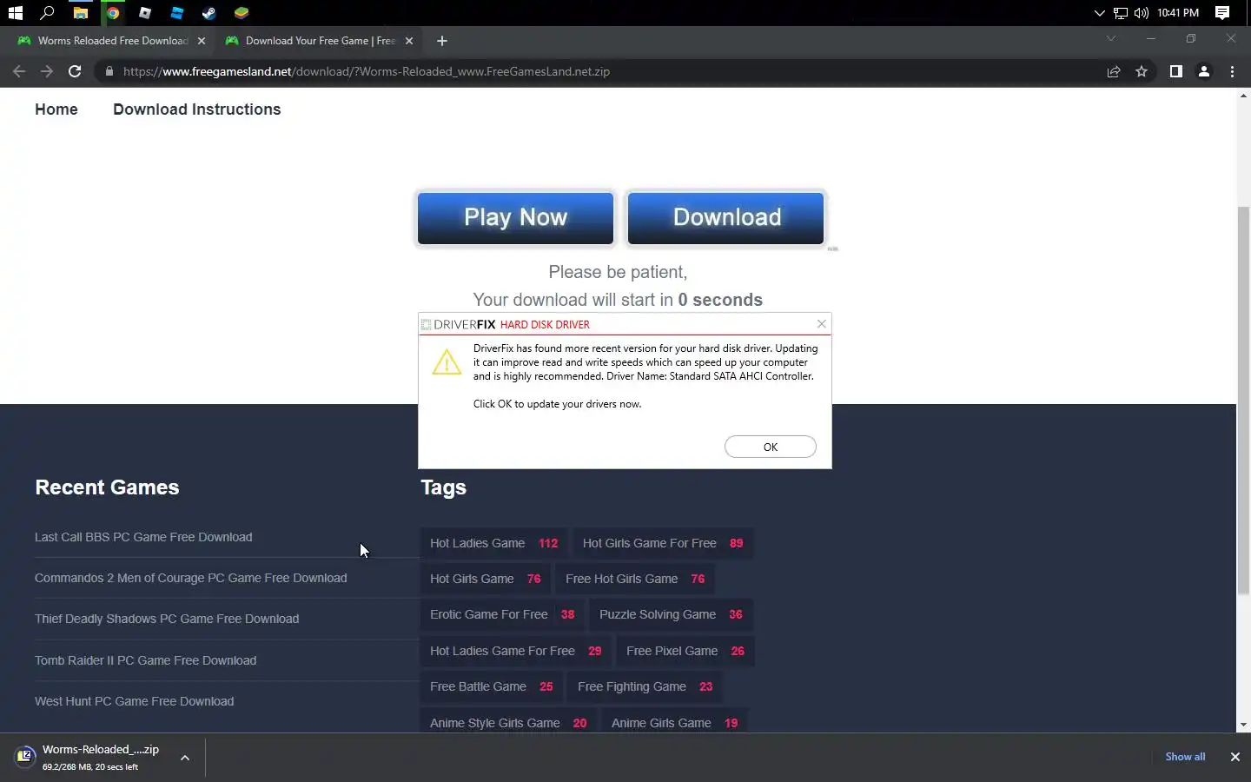The image size is (1251, 782).
Task: Open the Worms-Reloaded zip download item
Action: pyautogui.click(x=91, y=757)
